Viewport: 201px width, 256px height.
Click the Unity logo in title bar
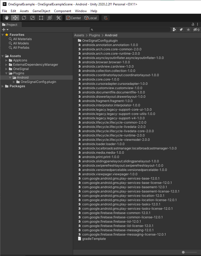pos(4,4)
